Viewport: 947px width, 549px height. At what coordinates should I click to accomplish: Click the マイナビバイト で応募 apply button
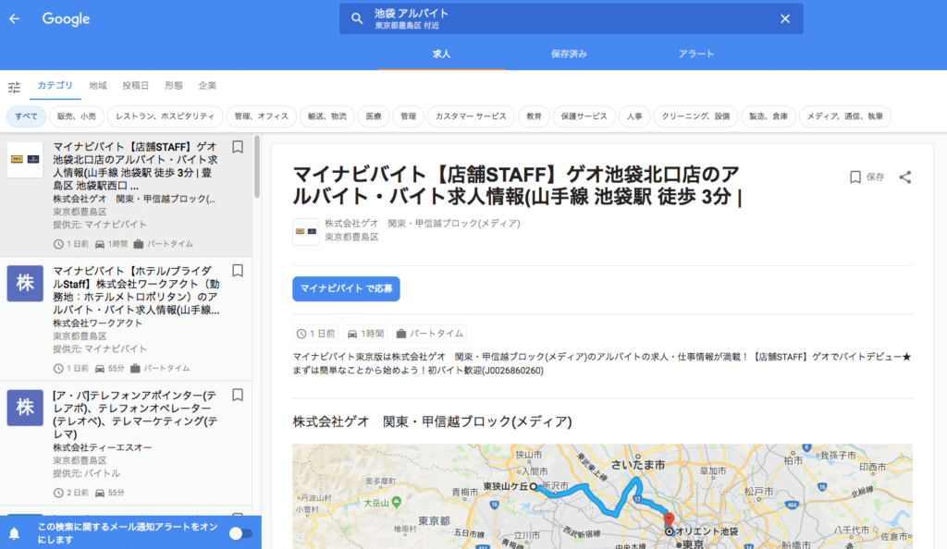coord(346,289)
